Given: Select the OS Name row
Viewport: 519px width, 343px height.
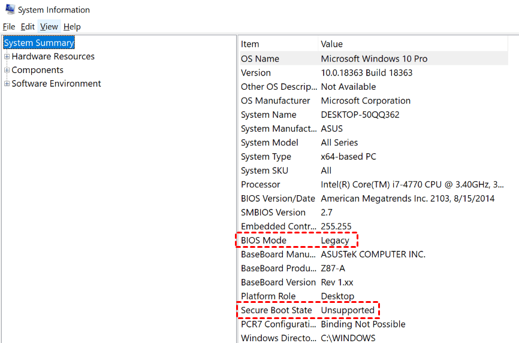Looking at the screenshot, I should click(374, 59).
